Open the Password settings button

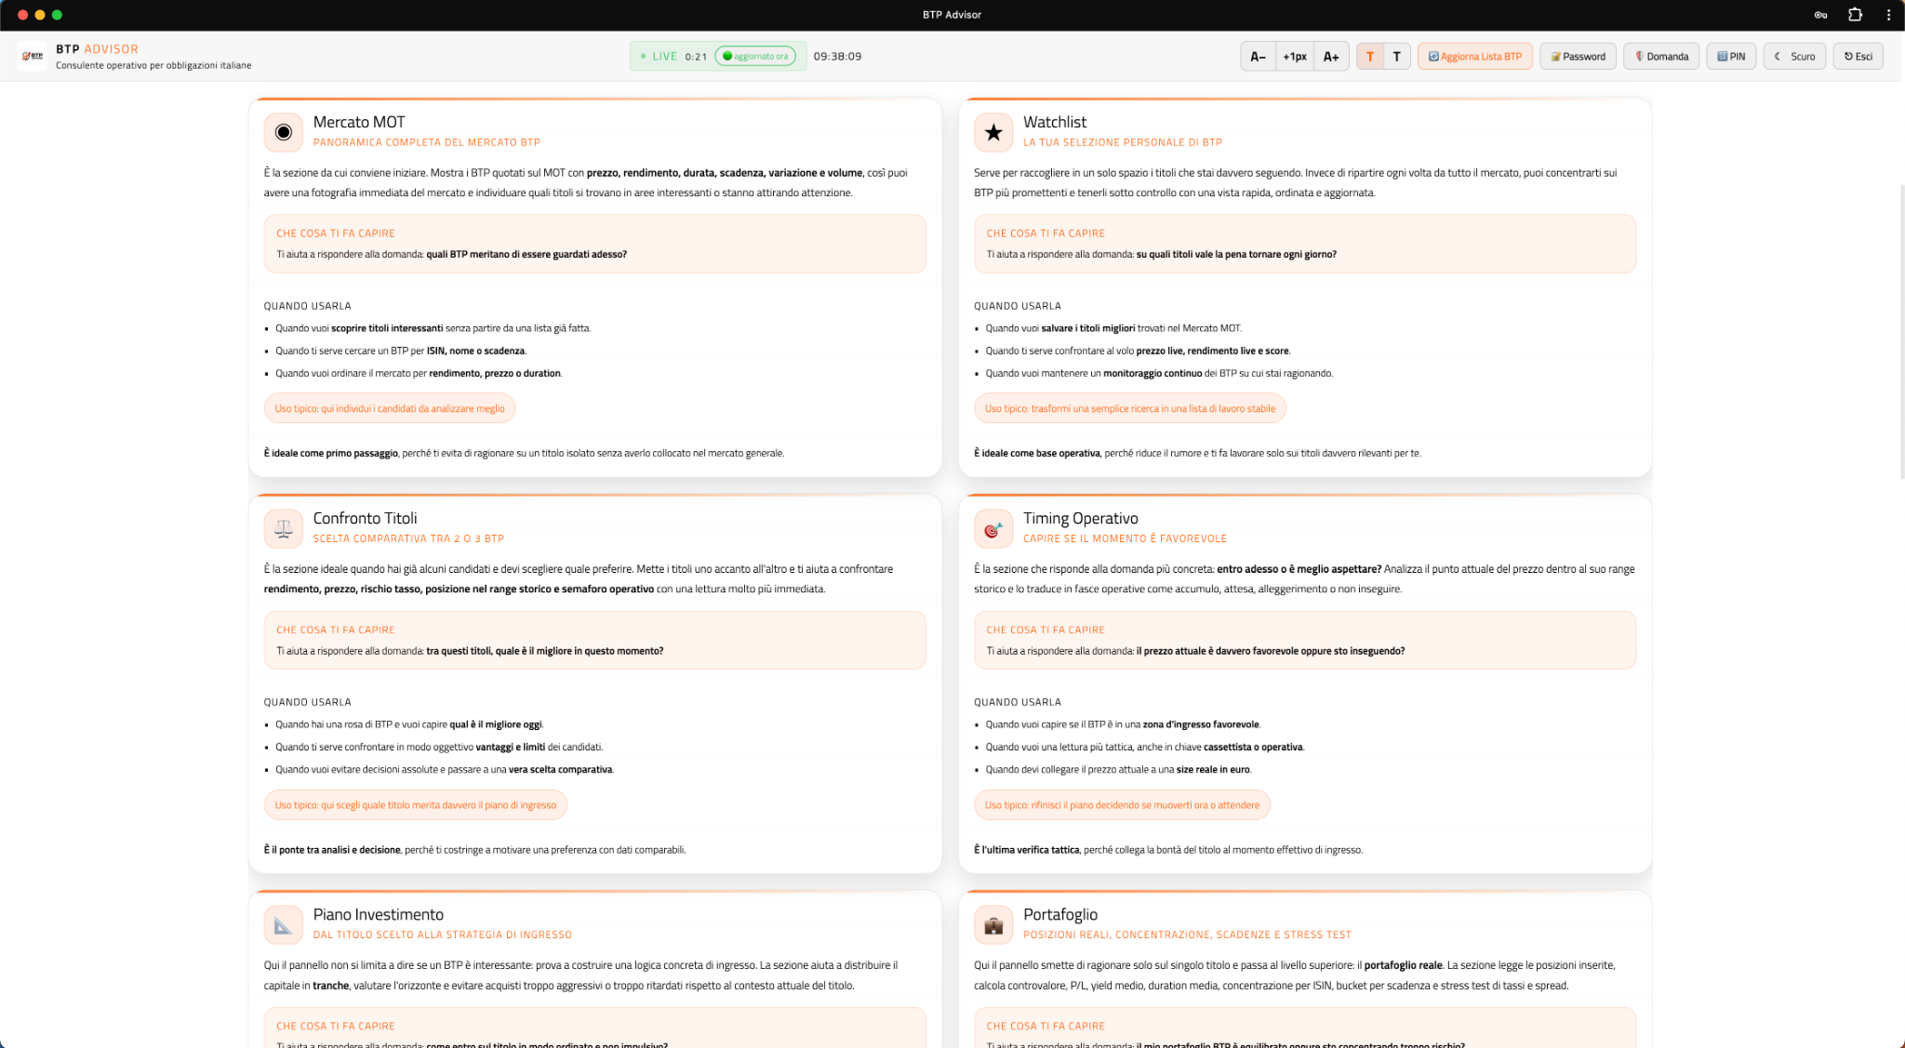point(1578,56)
